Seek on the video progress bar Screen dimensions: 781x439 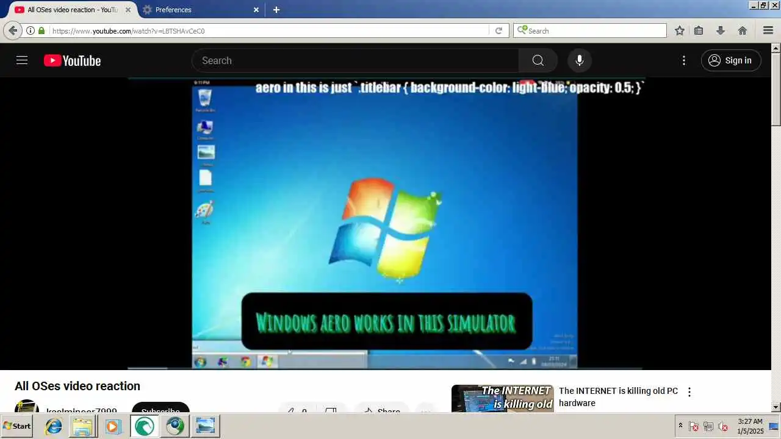point(385,368)
